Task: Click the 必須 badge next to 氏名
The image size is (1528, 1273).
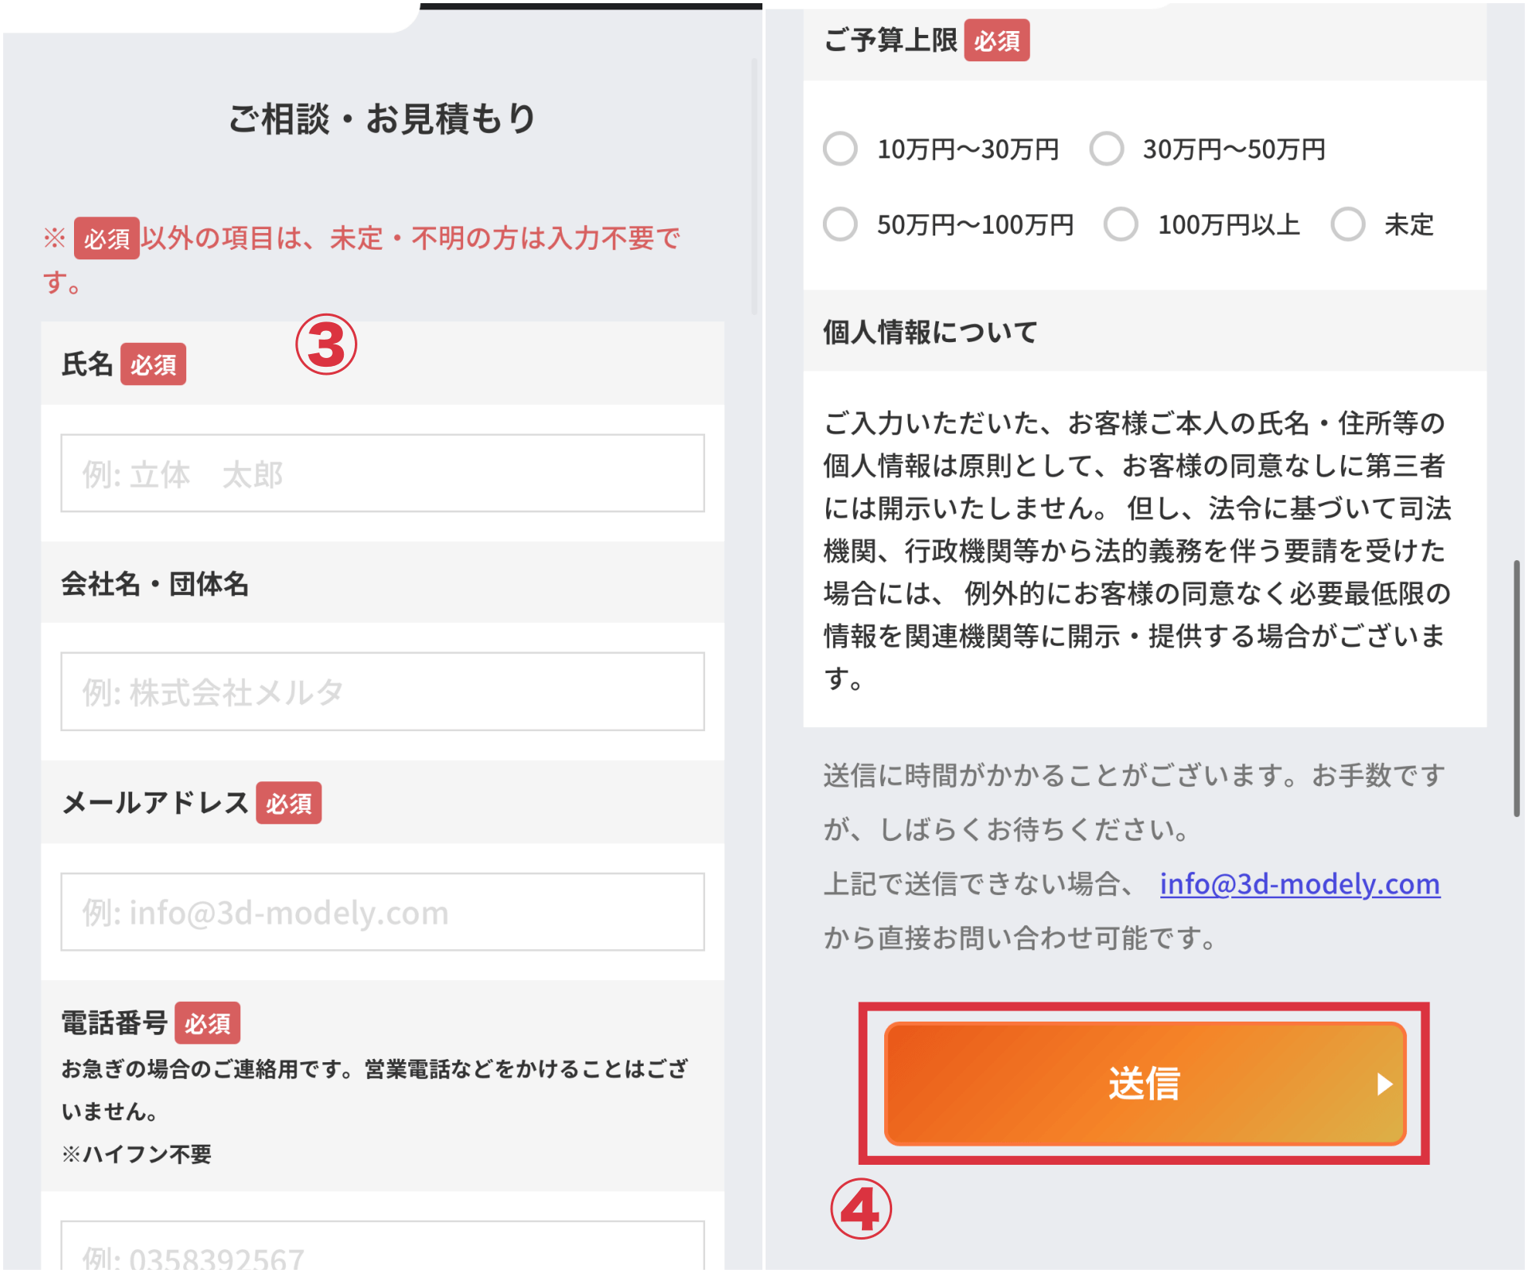Action: [154, 364]
